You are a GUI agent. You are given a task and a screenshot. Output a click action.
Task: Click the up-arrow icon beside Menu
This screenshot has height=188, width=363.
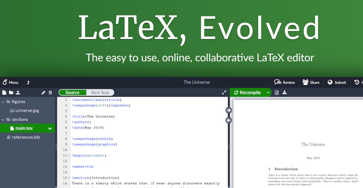(28, 82)
